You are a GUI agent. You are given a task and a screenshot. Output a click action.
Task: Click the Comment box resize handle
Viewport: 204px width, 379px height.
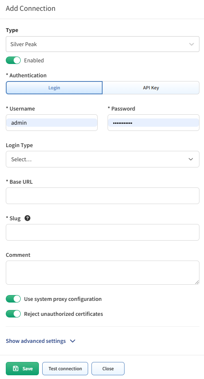click(x=197, y=282)
